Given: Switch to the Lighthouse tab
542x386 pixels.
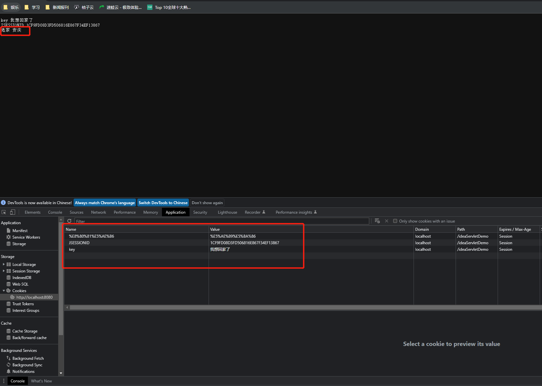Looking at the screenshot, I should click(227, 212).
